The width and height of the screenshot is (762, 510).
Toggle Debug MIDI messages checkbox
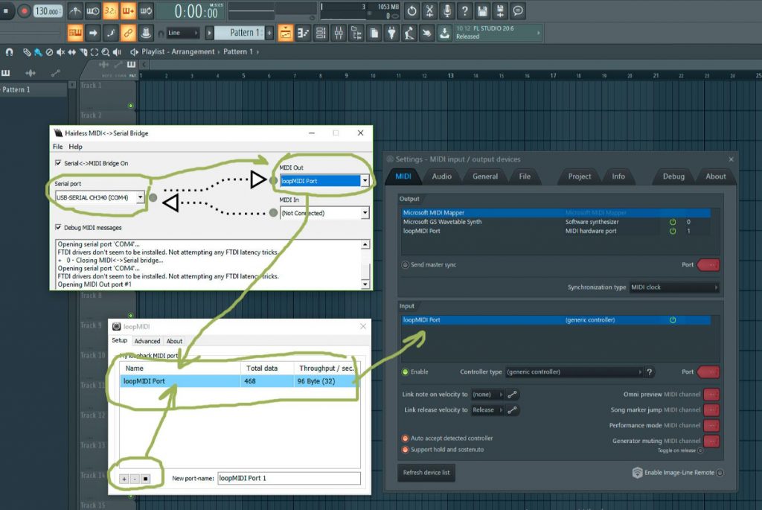58,227
